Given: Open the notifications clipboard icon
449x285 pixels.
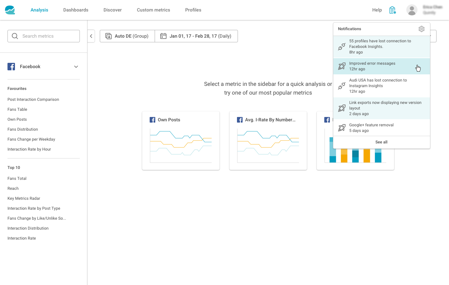Looking at the screenshot, I should coord(393,10).
